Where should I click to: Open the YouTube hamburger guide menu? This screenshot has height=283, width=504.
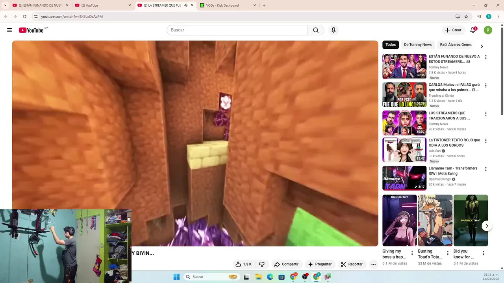[9, 30]
